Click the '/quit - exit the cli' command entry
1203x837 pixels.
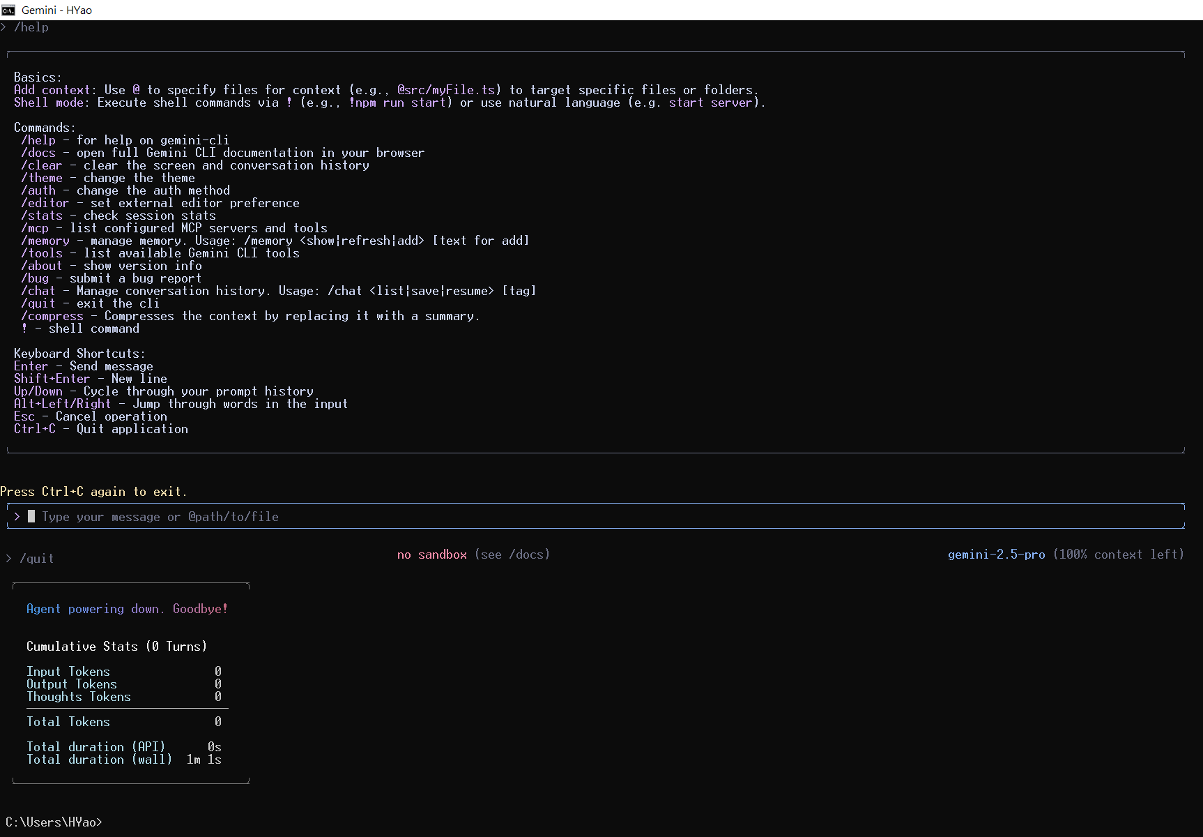coord(91,303)
